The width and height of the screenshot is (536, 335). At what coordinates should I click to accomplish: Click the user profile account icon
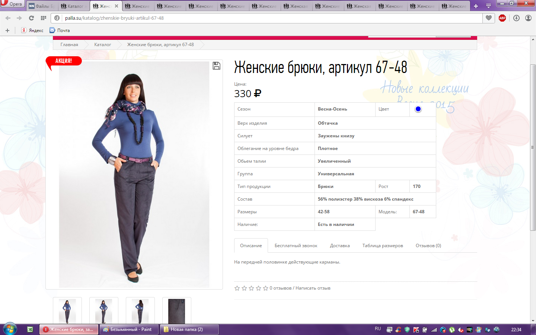click(528, 18)
